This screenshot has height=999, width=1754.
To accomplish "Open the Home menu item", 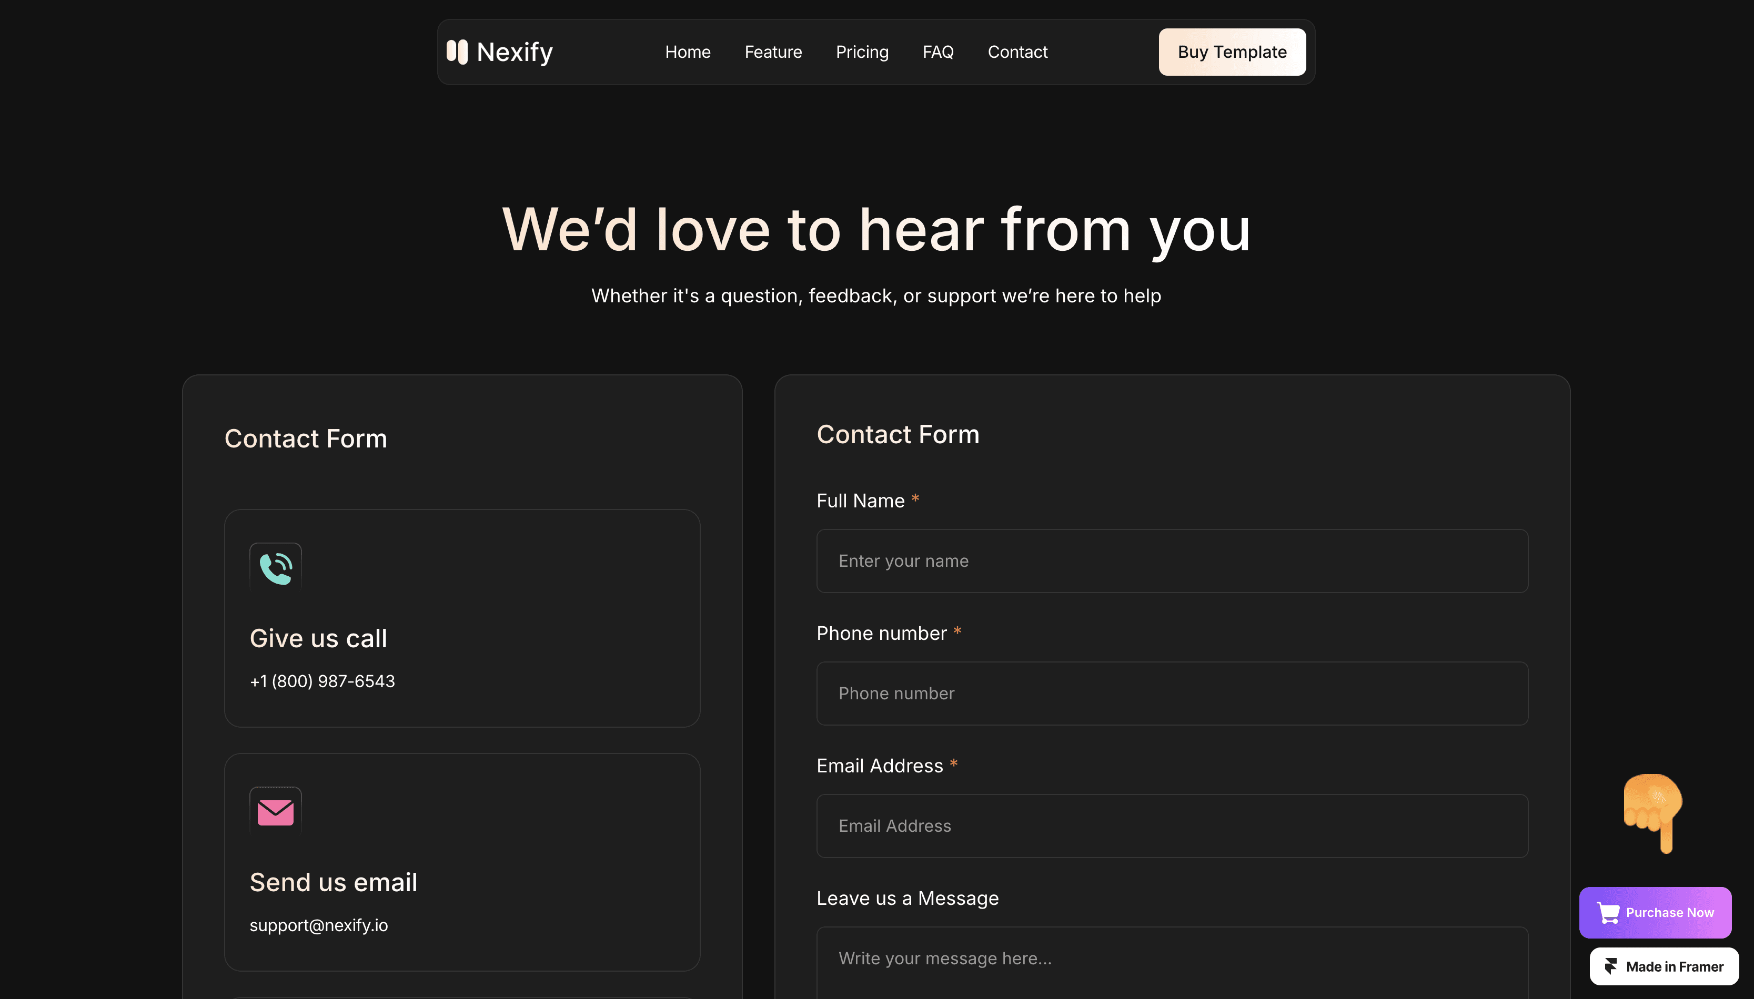I will pos(687,52).
